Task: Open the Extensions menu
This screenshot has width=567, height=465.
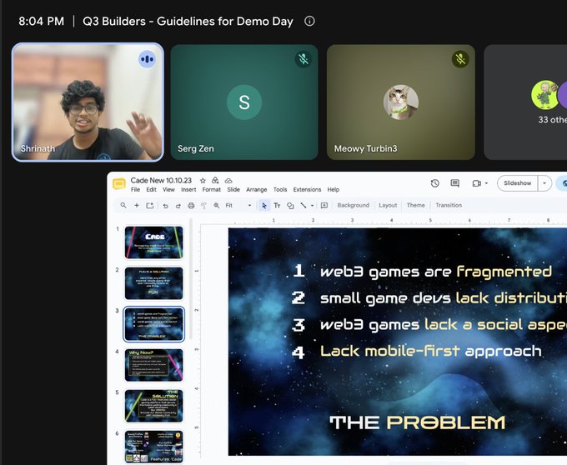Action: [307, 190]
